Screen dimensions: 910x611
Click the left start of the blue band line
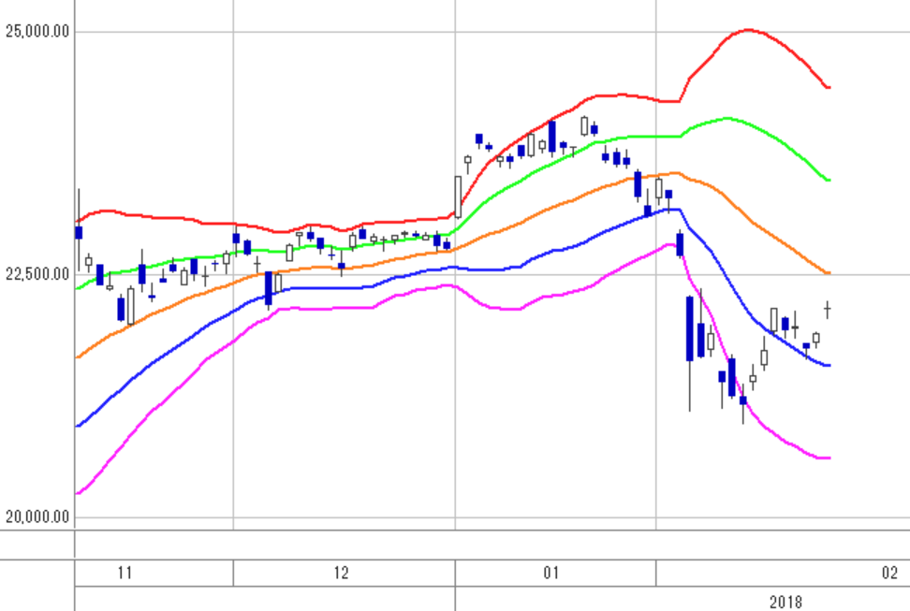(79, 427)
